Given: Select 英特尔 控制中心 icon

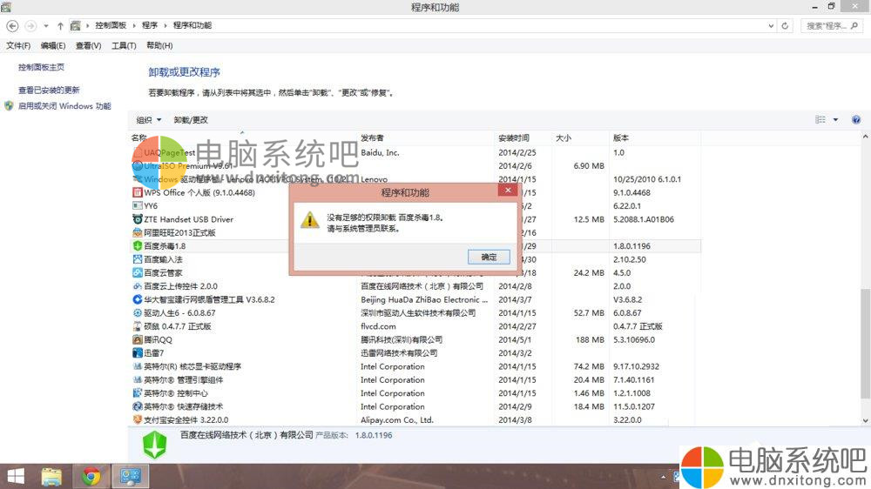Looking at the screenshot, I should coord(138,393).
